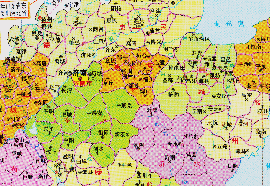This screenshot has width=270, height=186.
Task: Click the 博山 county label
Action: [x=145, y=91]
